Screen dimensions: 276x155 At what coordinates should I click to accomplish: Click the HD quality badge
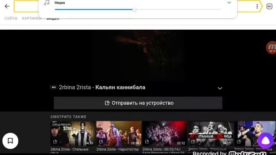click(x=53, y=87)
